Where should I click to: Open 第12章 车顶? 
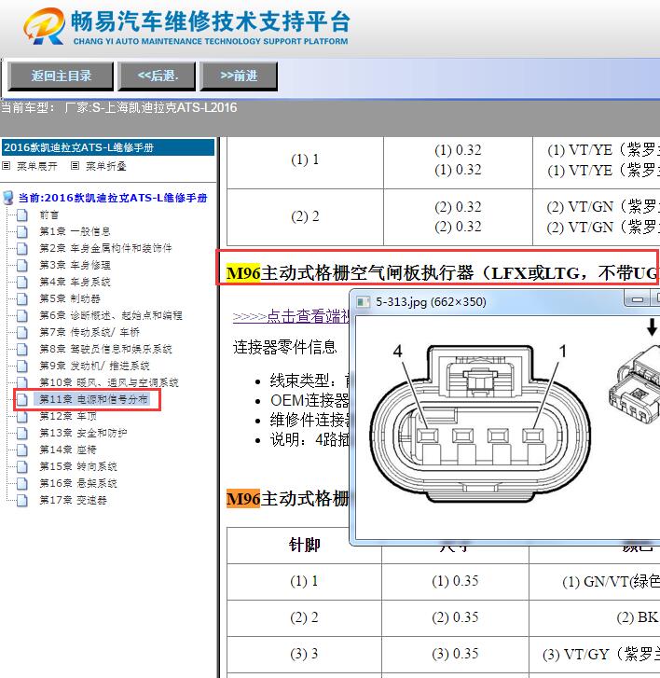coord(68,416)
